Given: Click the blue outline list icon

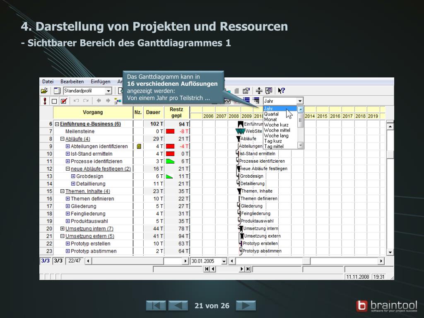Looking at the screenshot, I should click(246, 101).
